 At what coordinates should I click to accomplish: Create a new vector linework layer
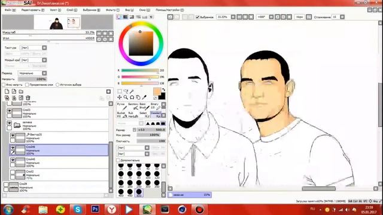(x=14, y=91)
